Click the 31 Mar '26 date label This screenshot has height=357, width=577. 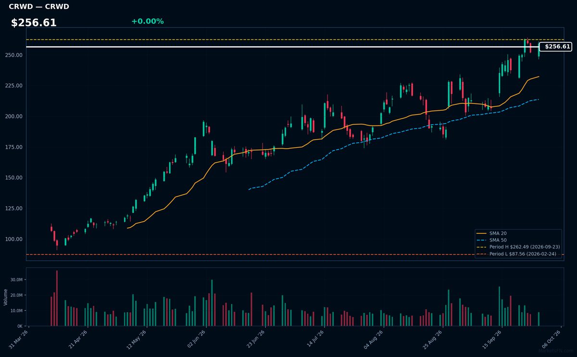click(19, 339)
